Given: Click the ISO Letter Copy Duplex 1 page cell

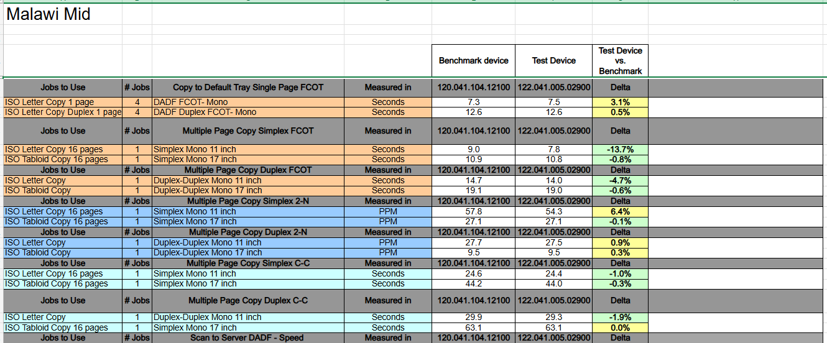Looking at the screenshot, I should [x=63, y=112].
